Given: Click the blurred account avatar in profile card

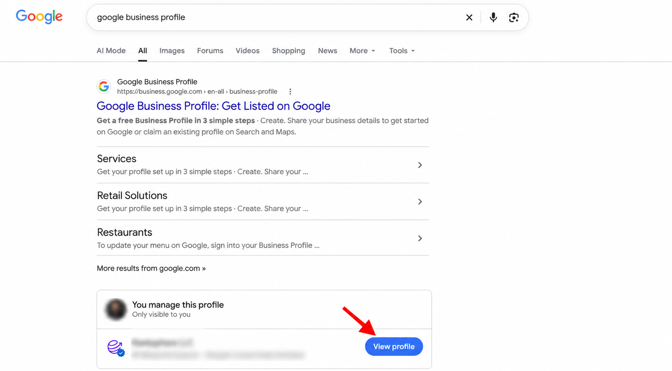Looking at the screenshot, I should tap(115, 309).
